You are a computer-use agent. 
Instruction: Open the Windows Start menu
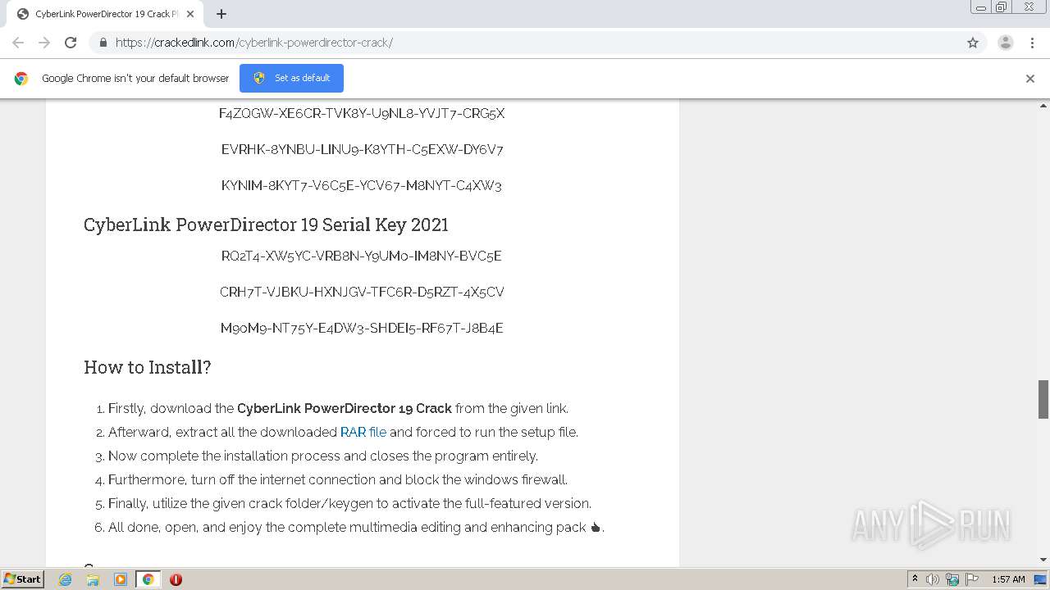[x=23, y=579]
